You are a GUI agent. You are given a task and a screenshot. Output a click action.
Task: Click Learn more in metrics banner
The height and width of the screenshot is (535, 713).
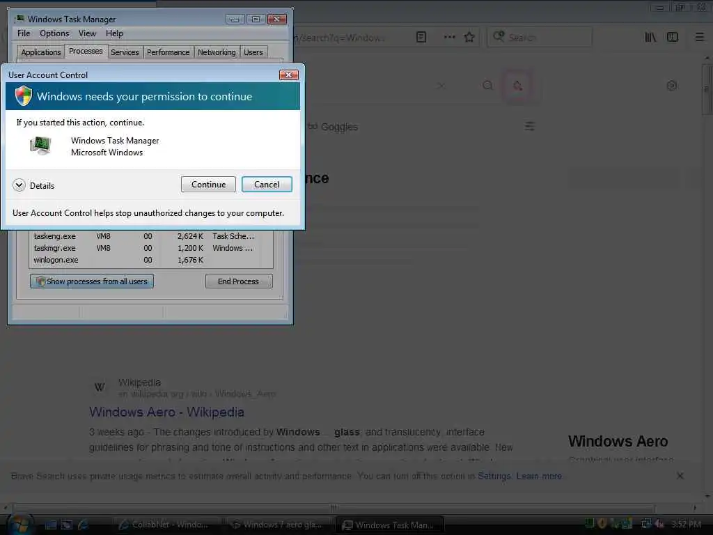(539, 476)
